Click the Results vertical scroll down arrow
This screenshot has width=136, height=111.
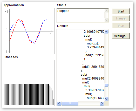pos(106,99)
